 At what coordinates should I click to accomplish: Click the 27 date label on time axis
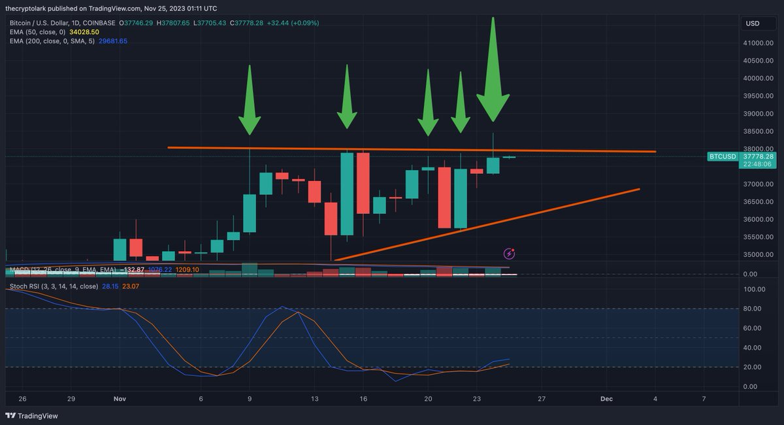[x=542, y=398]
